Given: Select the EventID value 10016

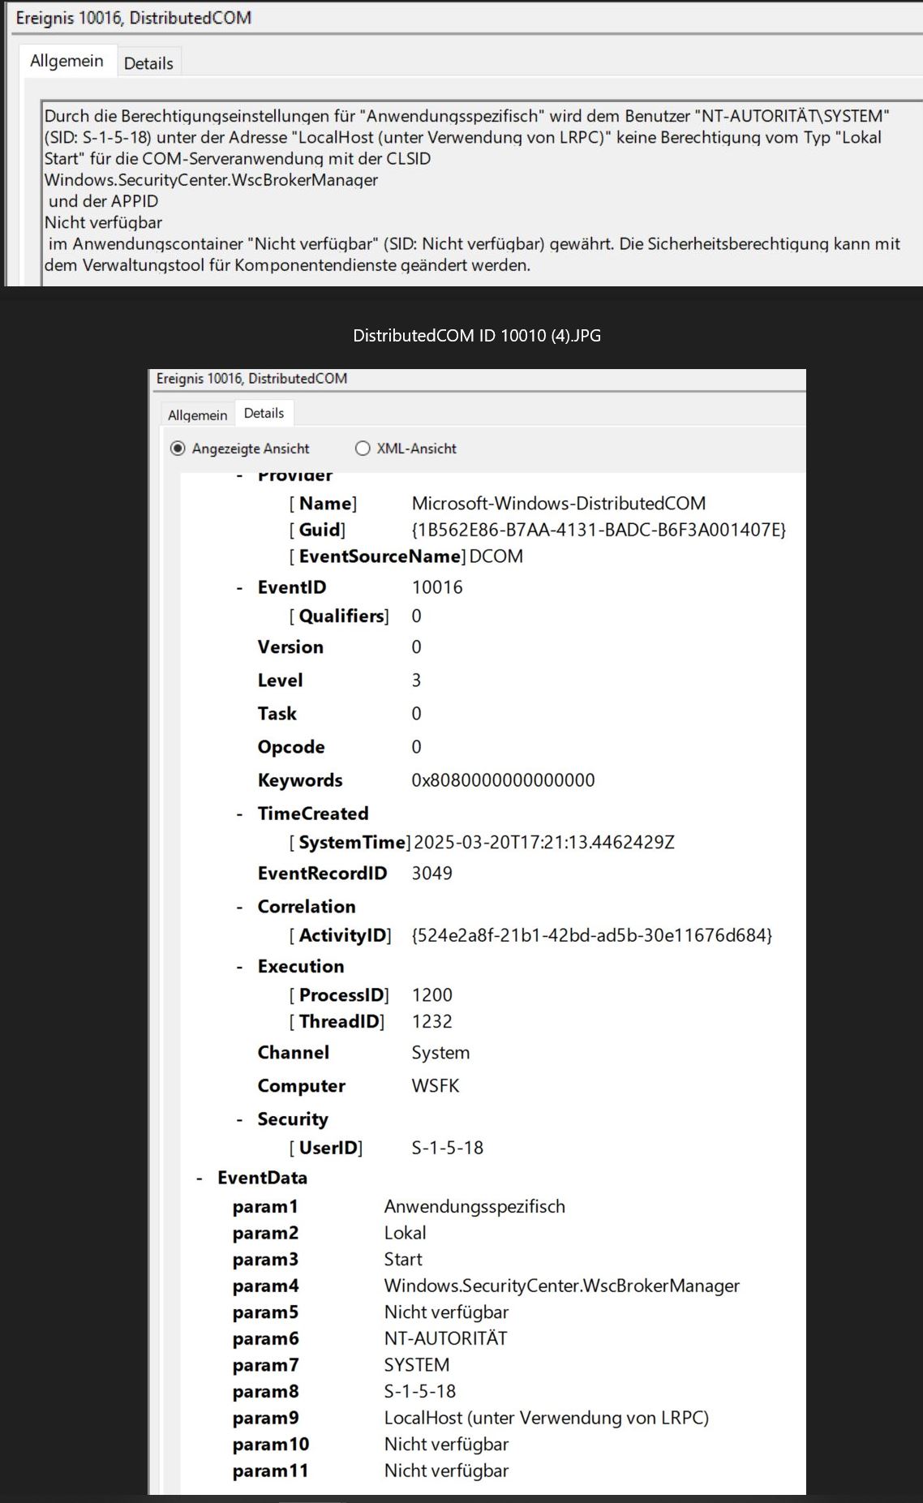Looking at the screenshot, I should 437,587.
